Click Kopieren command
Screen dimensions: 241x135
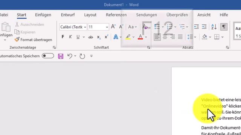pos(25,32)
